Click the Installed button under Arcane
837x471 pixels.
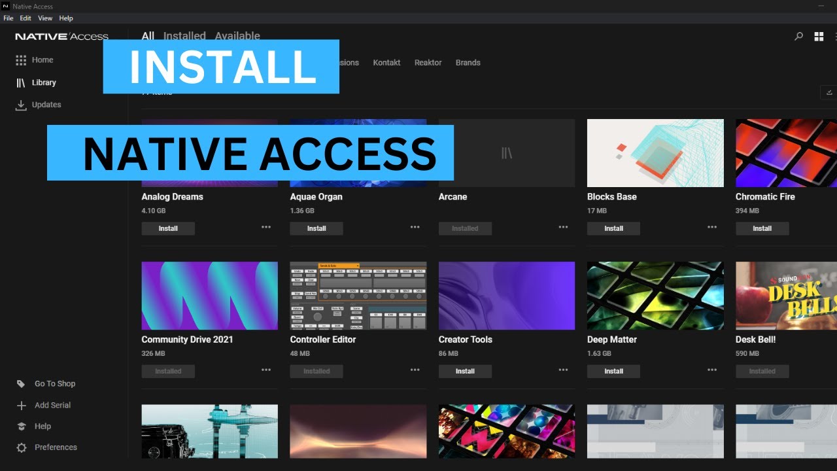(465, 228)
